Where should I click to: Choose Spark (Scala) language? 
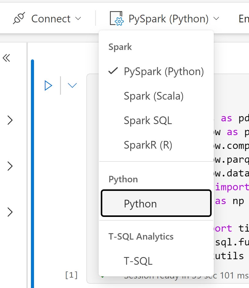point(156,96)
